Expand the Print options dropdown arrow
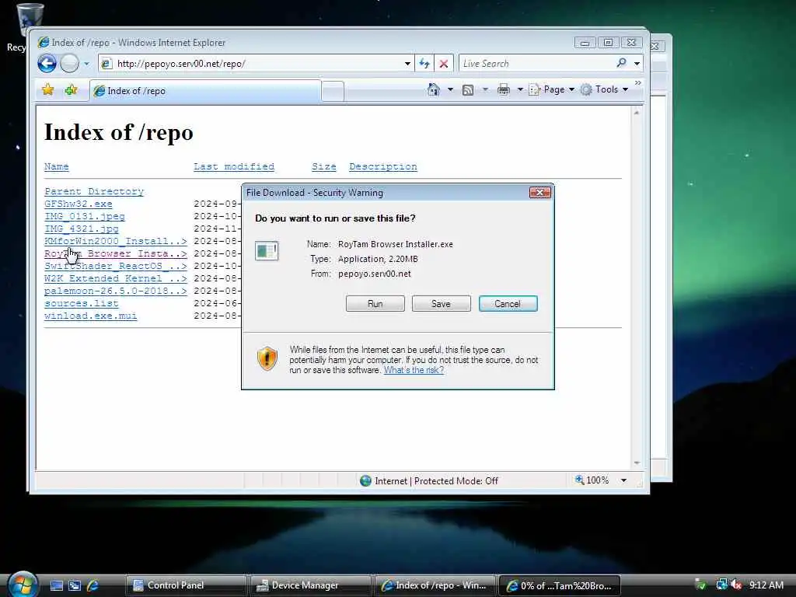Viewport: 796px width, 597px height. [520, 90]
